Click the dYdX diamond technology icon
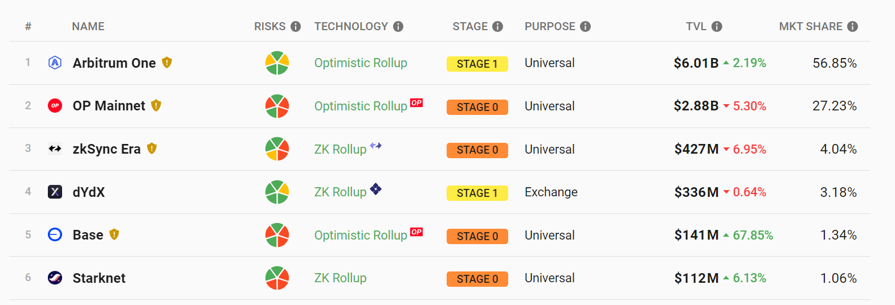895x305 pixels. tap(375, 189)
